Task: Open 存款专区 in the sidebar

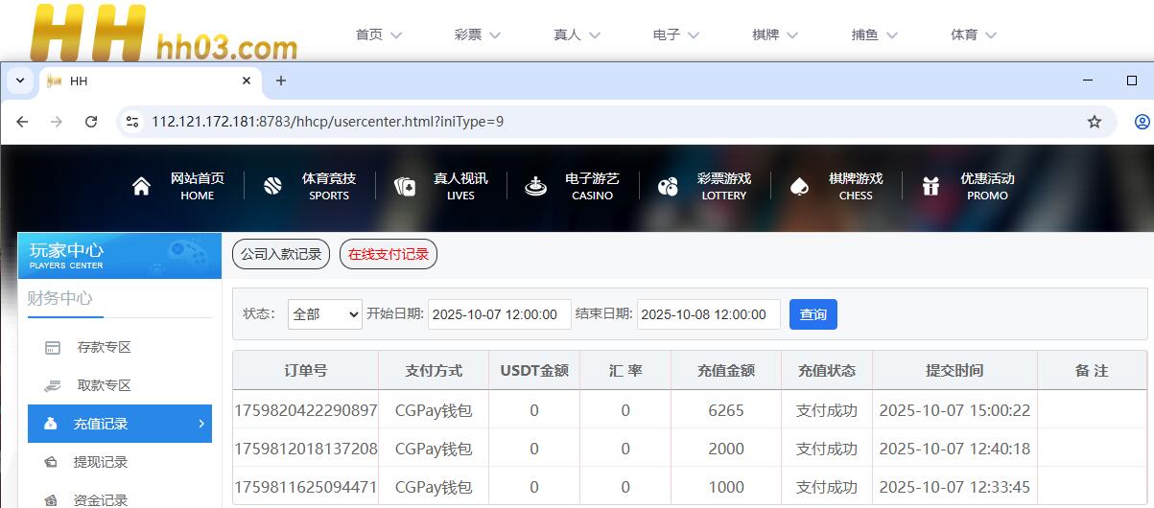Action: click(104, 347)
